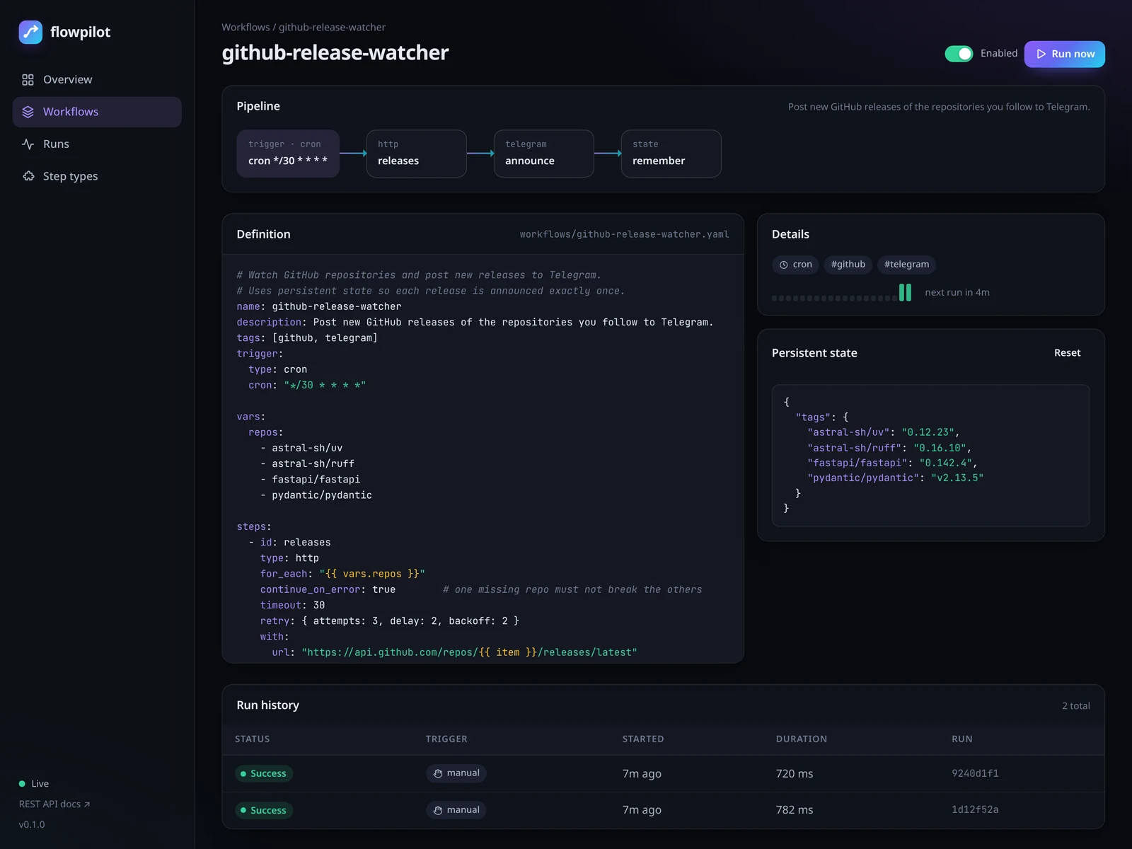
Task: Click the workflows/github-release-watcher.yaml file path
Action: pyautogui.click(x=624, y=235)
